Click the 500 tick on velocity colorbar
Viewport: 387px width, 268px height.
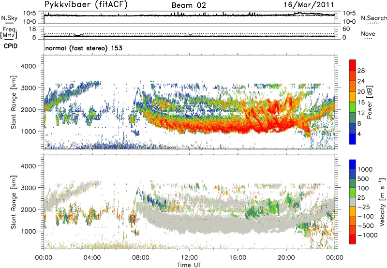(x=363, y=179)
